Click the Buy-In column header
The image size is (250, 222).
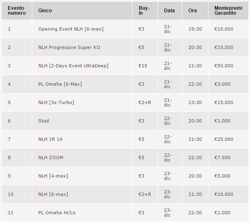pos(145,11)
